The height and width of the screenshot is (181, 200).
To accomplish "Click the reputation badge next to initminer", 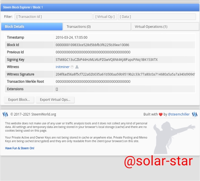I will point(72,67).
